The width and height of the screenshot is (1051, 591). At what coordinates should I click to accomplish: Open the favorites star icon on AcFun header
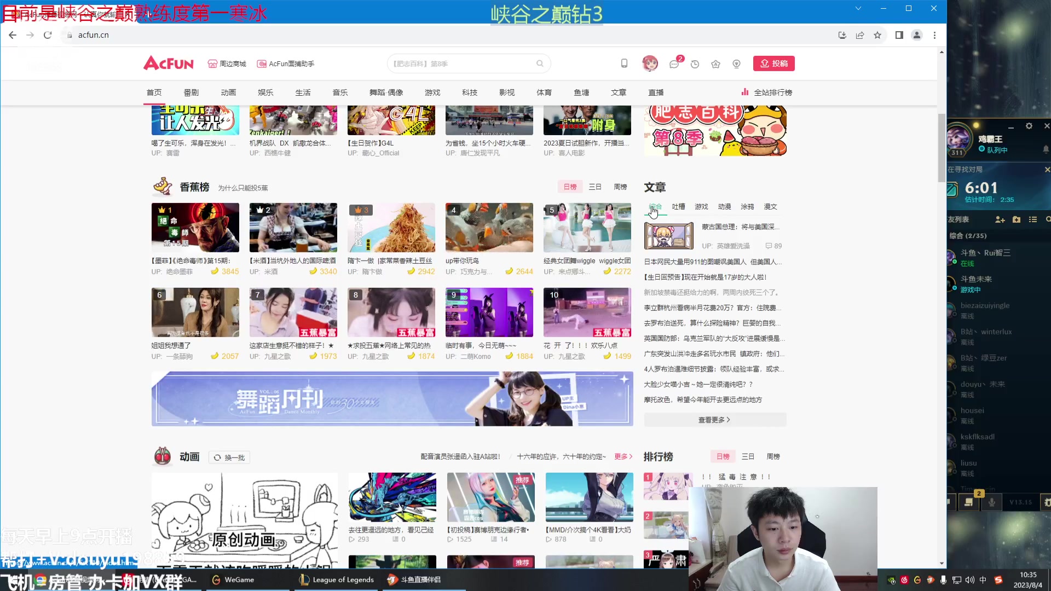pos(715,63)
